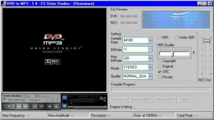Jump to the previous chapter button
214x120 pixels.
point(35,106)
